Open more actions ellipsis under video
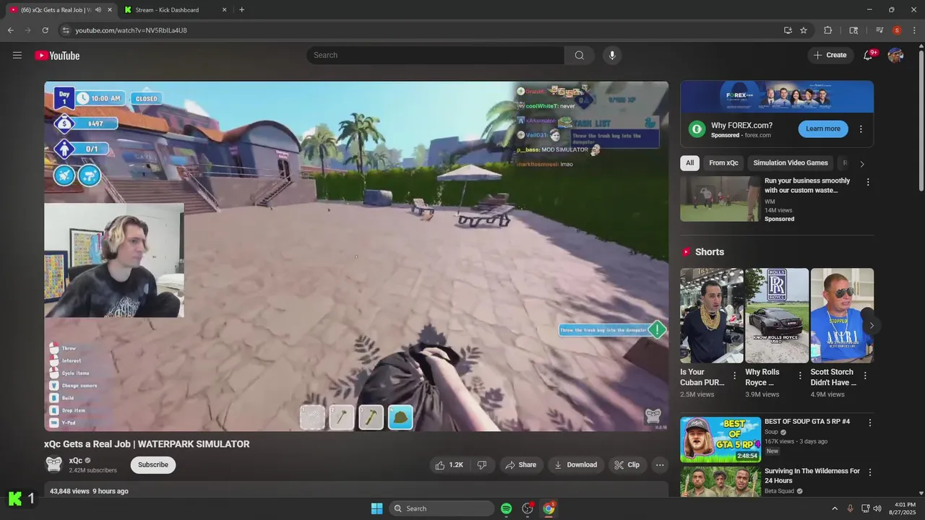This screenshot has width=925, height=520. point(660,464)
